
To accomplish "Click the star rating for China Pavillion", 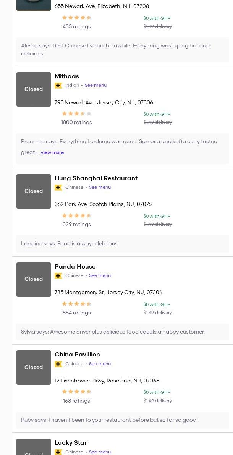I will click(x=76, y=392).
